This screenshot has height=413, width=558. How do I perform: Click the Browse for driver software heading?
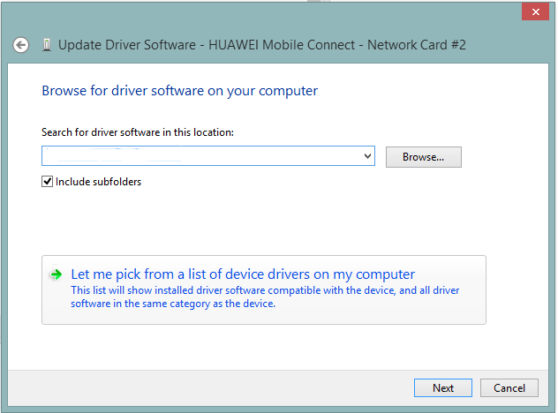[x=179, y=91]
